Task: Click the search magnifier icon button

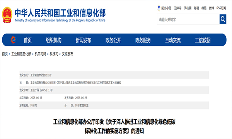Action: pyautogui.click(x=223, y=19)
